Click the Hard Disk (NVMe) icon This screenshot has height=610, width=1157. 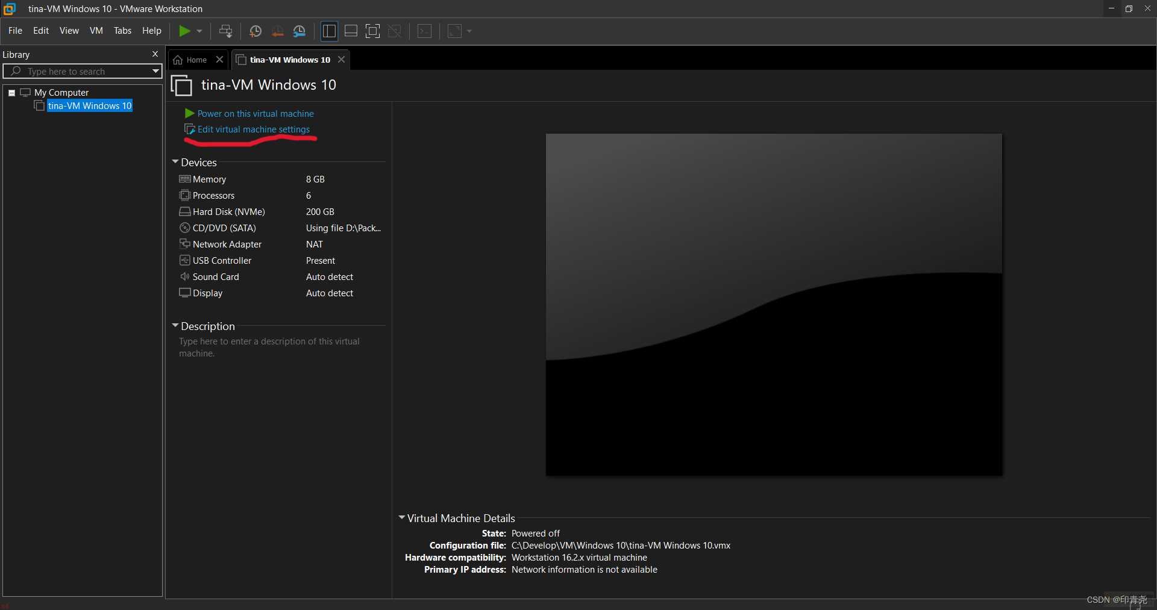pyautogui.click(x=185, y=211)
